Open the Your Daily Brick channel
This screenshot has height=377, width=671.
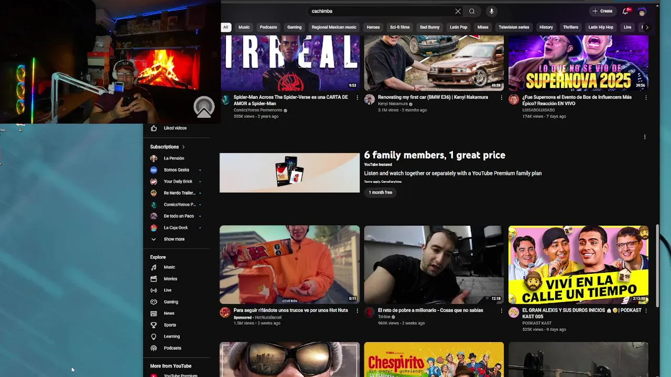(178, 182)
